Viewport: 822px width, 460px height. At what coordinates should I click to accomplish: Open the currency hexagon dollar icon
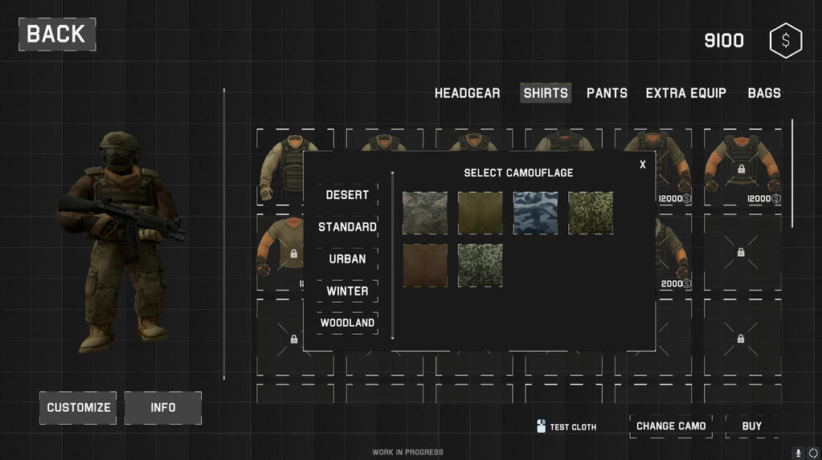785,40
